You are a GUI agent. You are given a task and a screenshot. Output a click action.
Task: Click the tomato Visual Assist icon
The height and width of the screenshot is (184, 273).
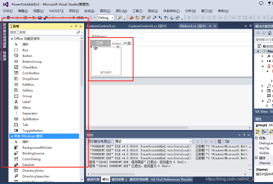pyautogui.click(x=132, y=18)
